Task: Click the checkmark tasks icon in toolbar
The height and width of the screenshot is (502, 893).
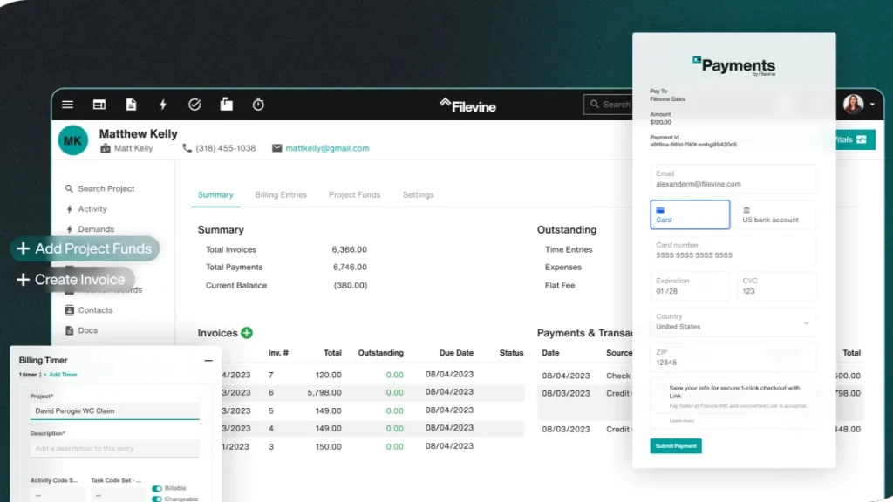Action: pos(194,105)
